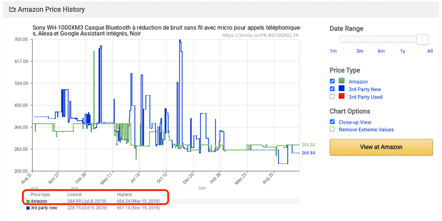
Task: Click the 450.00 y-axis label
Action: point(21,105)
